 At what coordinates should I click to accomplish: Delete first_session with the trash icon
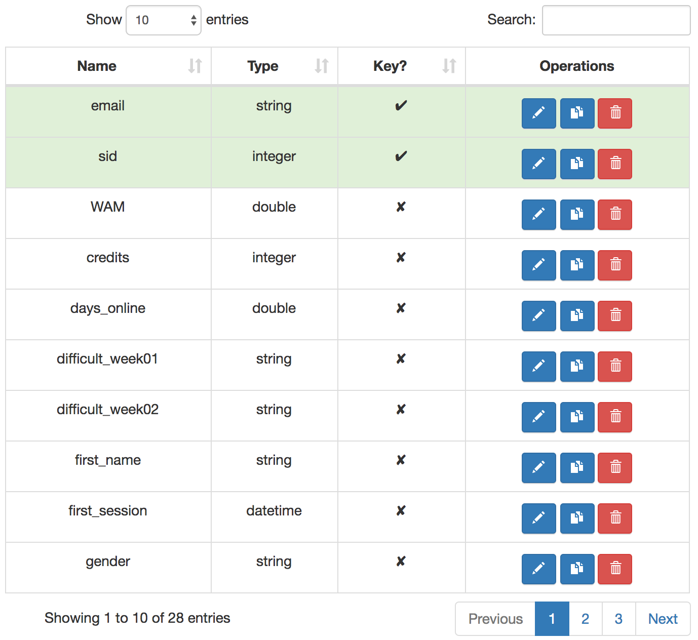(615, 518)
